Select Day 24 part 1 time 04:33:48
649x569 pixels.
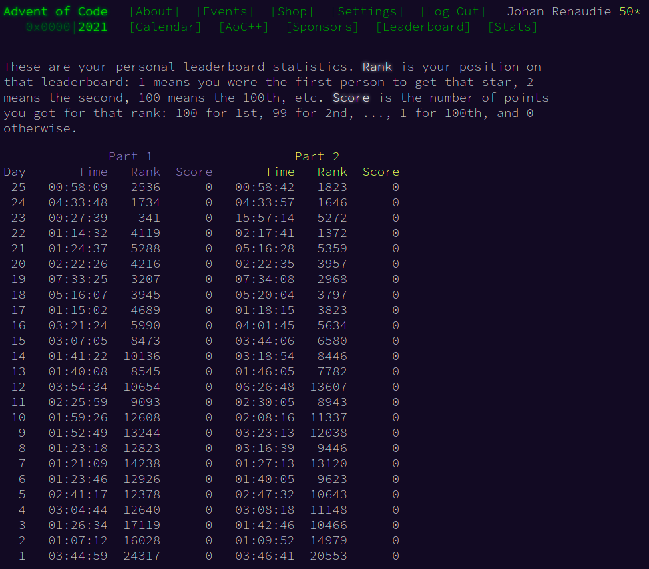click(78, 202)
